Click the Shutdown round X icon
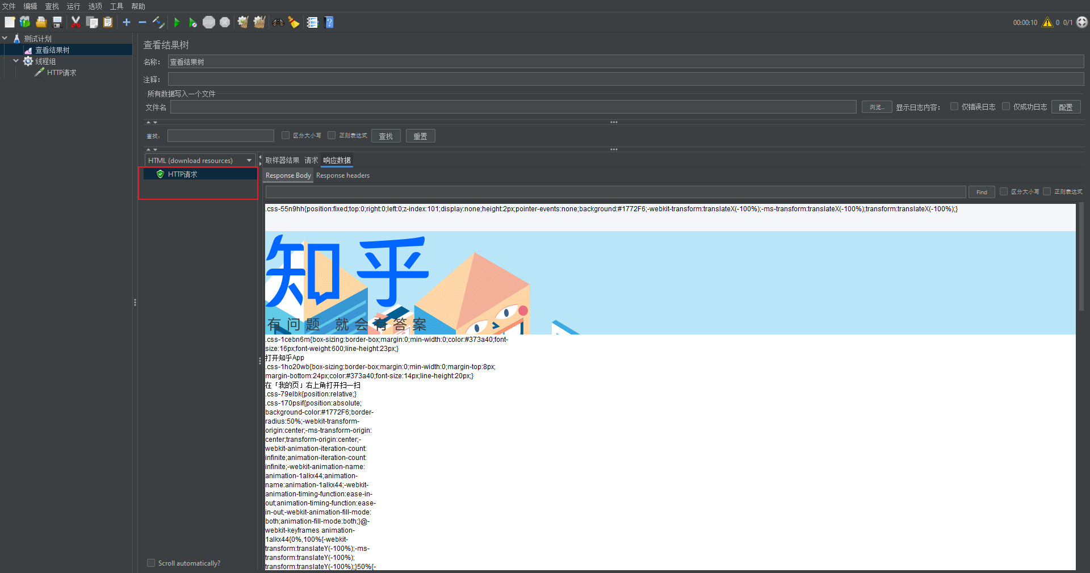 [x=225, y=22]
